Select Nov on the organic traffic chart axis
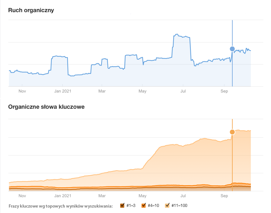The width and height of the screenshot is (271, 213). pos(22,91)
